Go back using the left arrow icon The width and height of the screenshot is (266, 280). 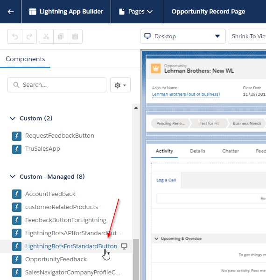11,12
